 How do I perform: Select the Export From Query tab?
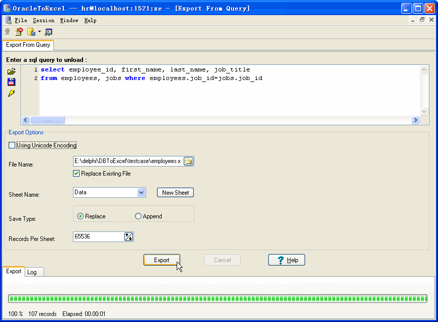coord(28,45)
